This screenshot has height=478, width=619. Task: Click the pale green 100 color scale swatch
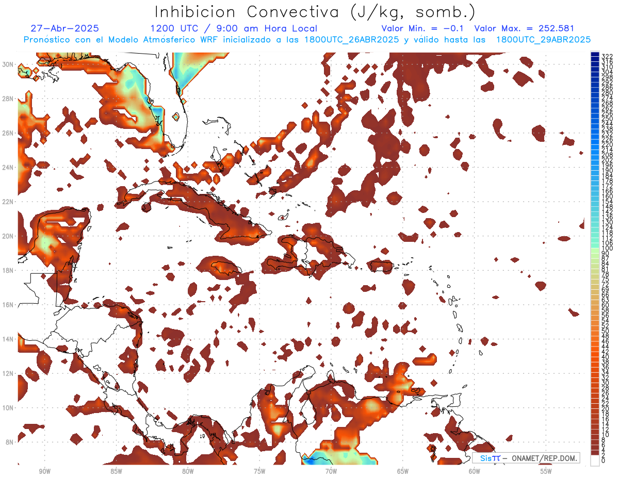pyautogui.click(x=595, y=250)
